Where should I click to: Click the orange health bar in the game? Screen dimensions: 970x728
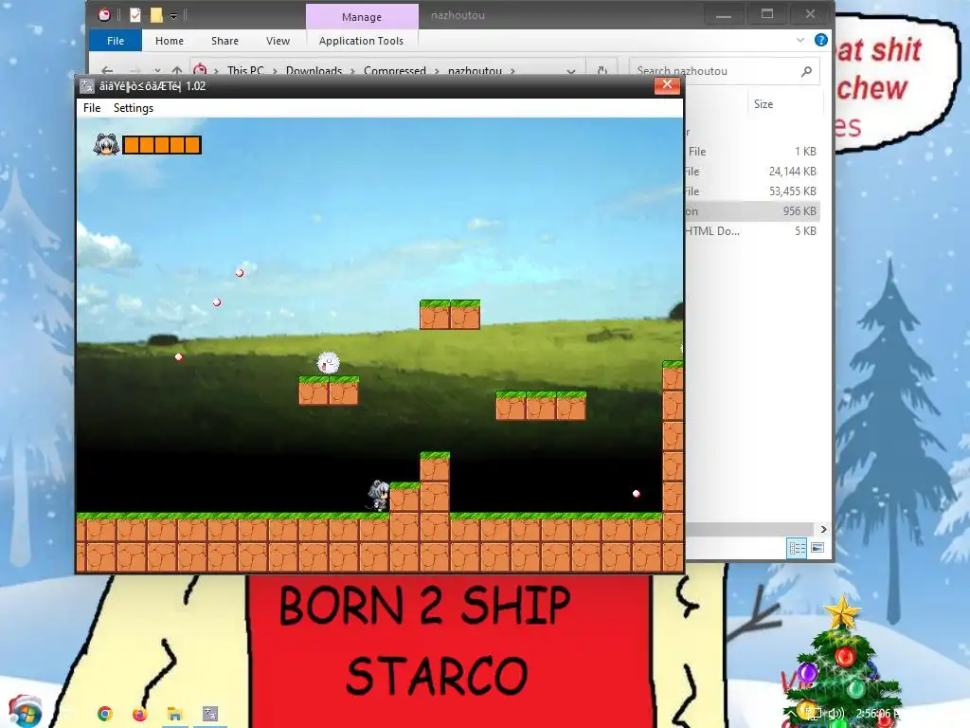[162, 145]
